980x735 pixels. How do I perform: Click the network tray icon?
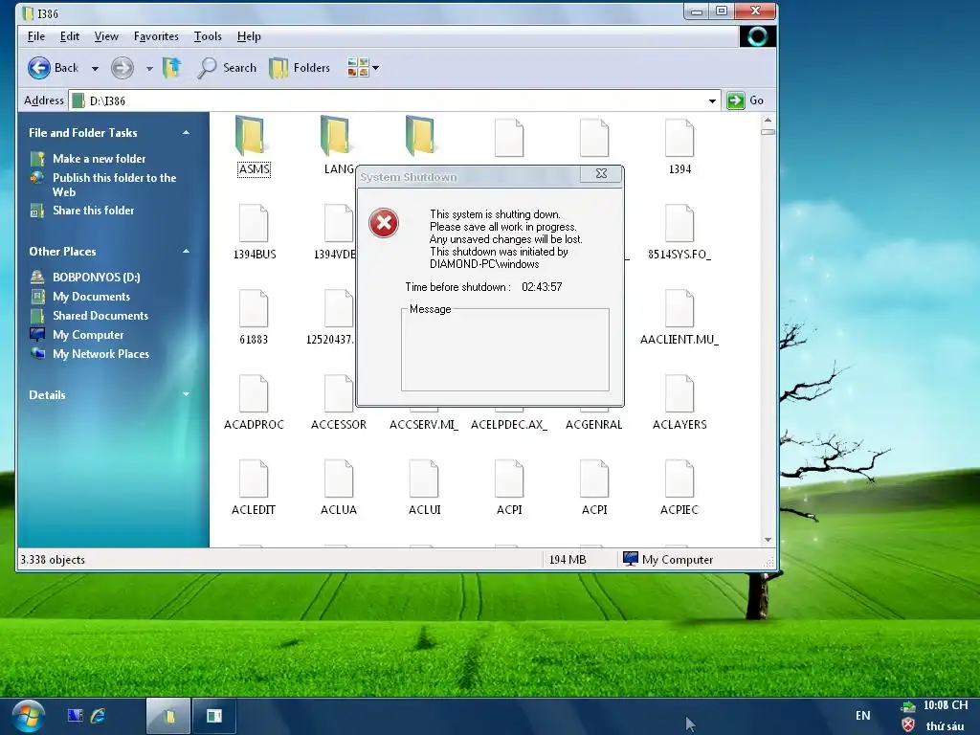coord(908,707)
